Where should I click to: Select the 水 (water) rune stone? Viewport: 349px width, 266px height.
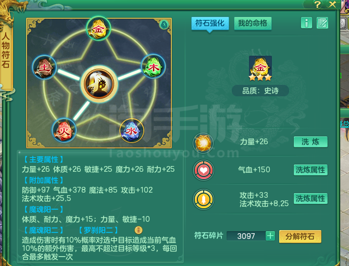(132, 131)
